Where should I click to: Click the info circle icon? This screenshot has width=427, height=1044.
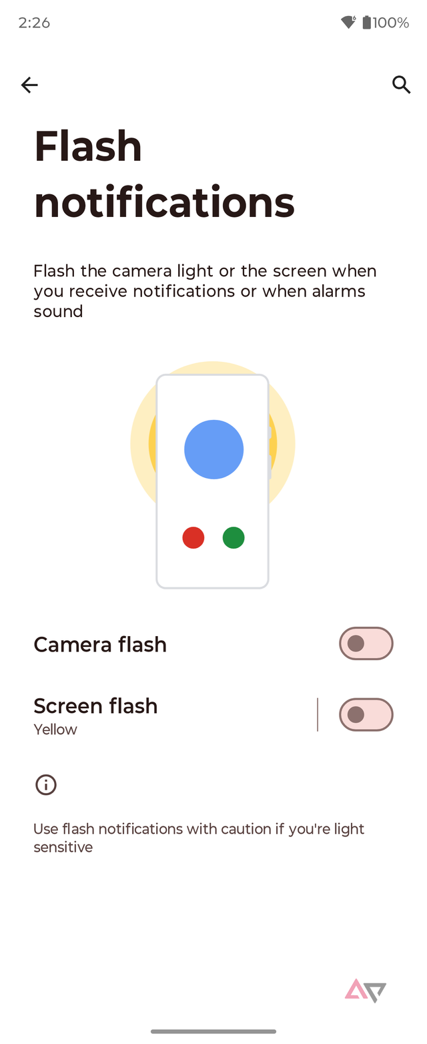(46, 784)
